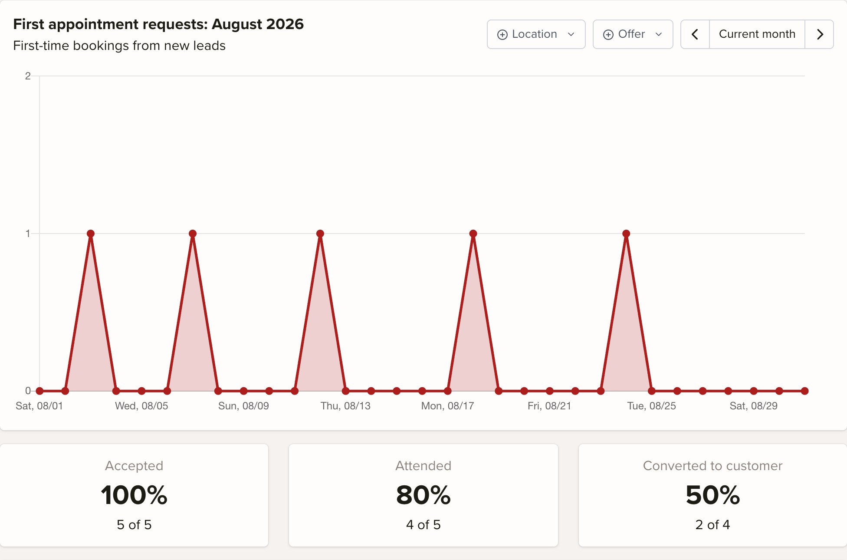Click the chevron arrow in the Offer filter
Screen dimensions: 847x560
click(x=659, y=34)
